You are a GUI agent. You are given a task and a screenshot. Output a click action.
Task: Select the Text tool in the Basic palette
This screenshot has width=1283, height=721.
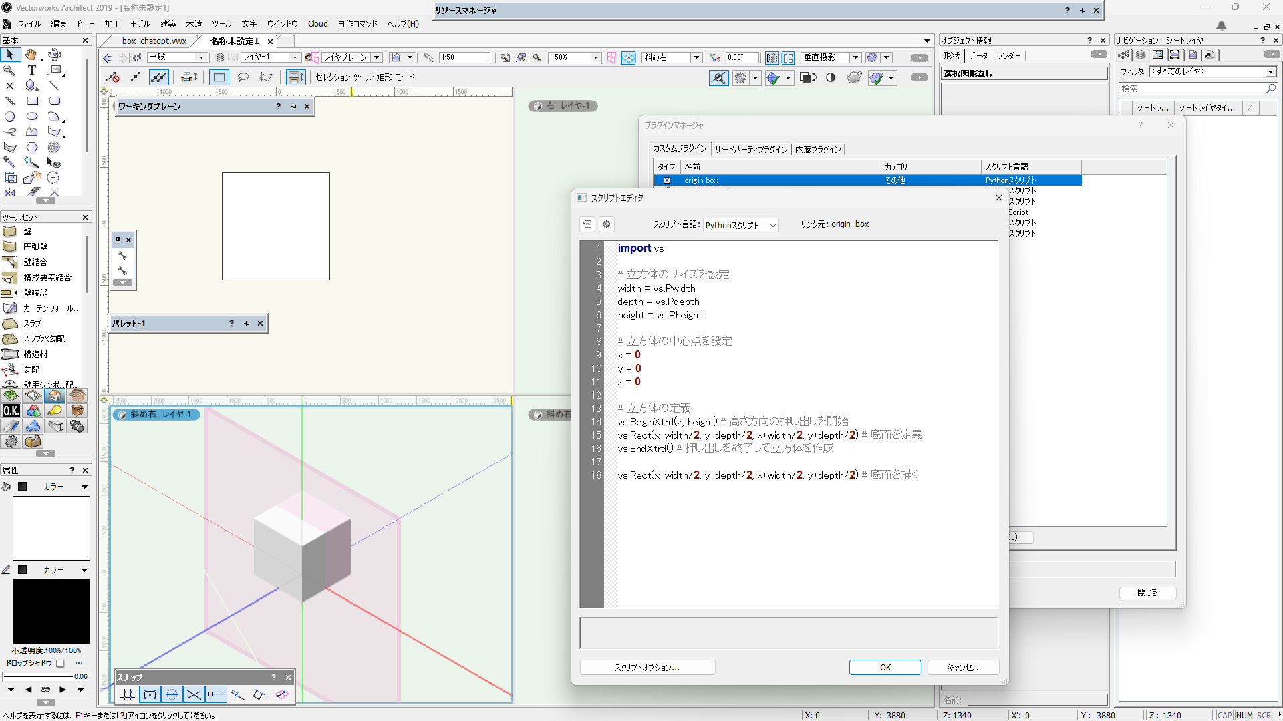tap(31, 69)
